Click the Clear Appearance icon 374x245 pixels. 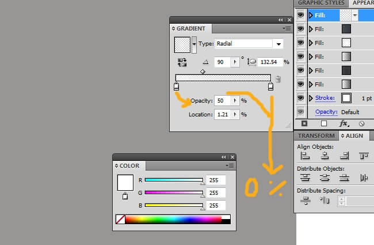point(361,123)
